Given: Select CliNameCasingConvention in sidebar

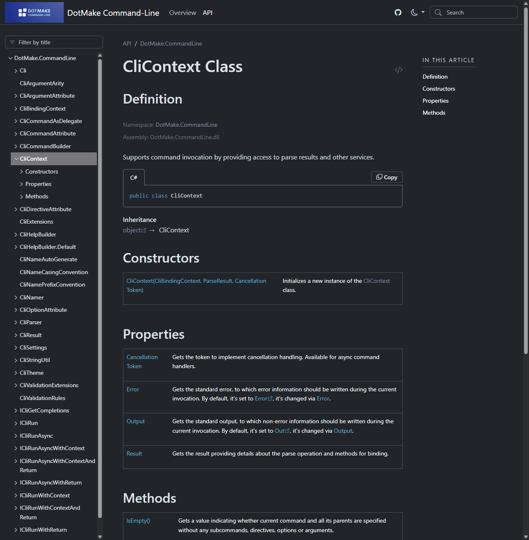Looking at the screenshot, I should pyautogui.click(x=54, y=272).
